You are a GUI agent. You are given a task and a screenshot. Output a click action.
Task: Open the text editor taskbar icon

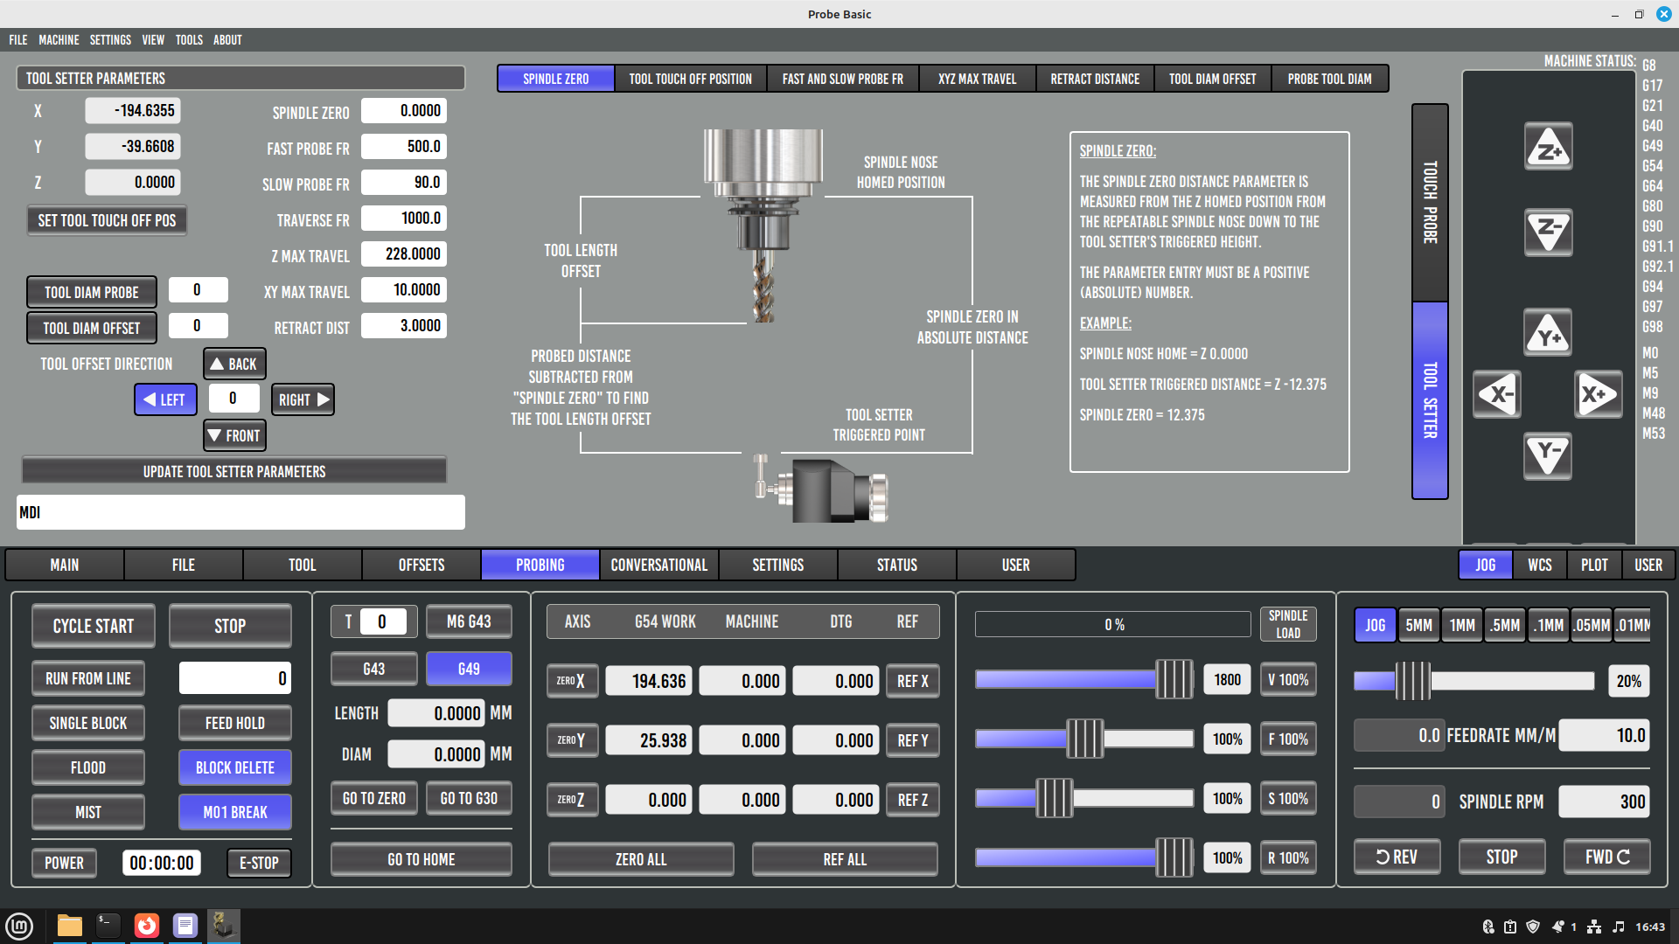(185, 926)
